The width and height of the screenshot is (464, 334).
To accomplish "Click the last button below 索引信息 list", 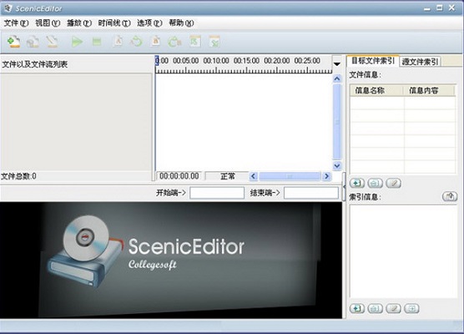I will pos(411,309).
